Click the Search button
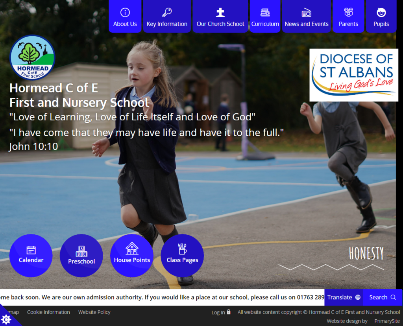The width and height of the screenshot is (403, 326). tap(382, 297)
